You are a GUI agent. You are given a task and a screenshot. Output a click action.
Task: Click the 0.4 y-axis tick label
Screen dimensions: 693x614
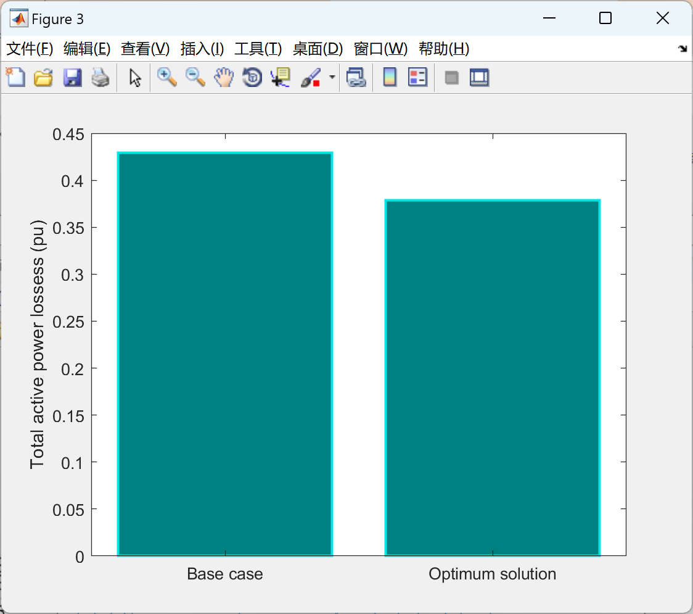[x=73, y=181]
